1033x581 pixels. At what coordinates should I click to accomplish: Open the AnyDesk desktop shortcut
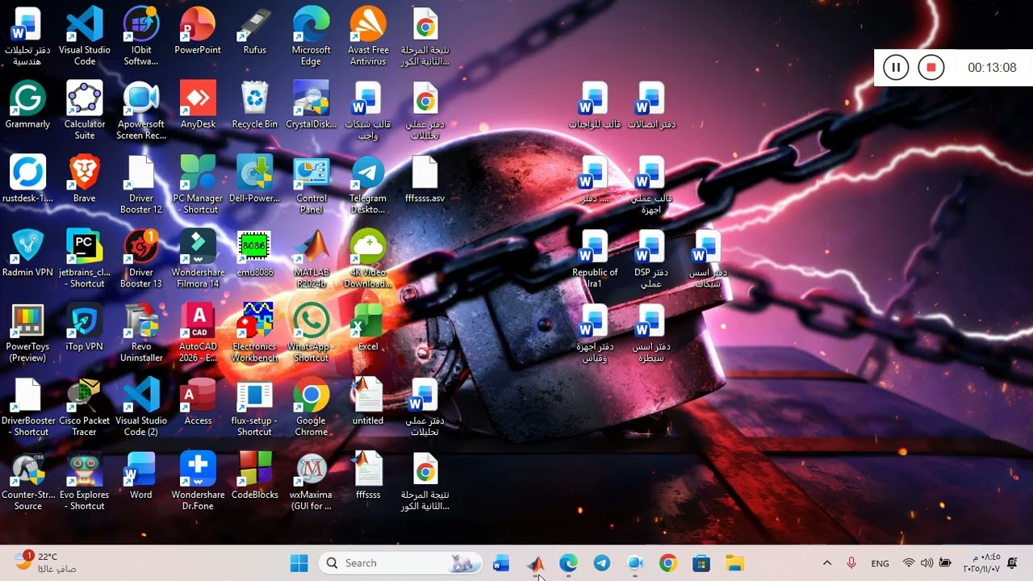[198, 106]
